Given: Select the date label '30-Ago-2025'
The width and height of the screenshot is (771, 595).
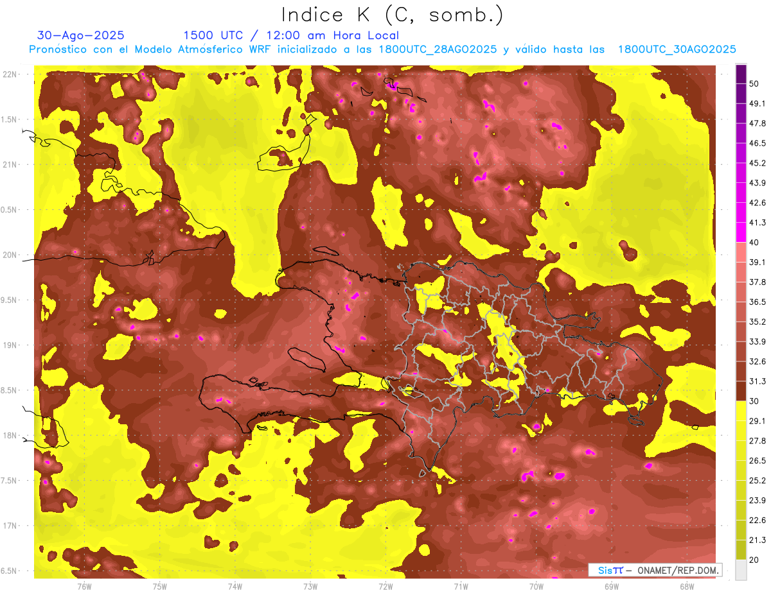Looking at the screenshot, I should click(81, 35).
